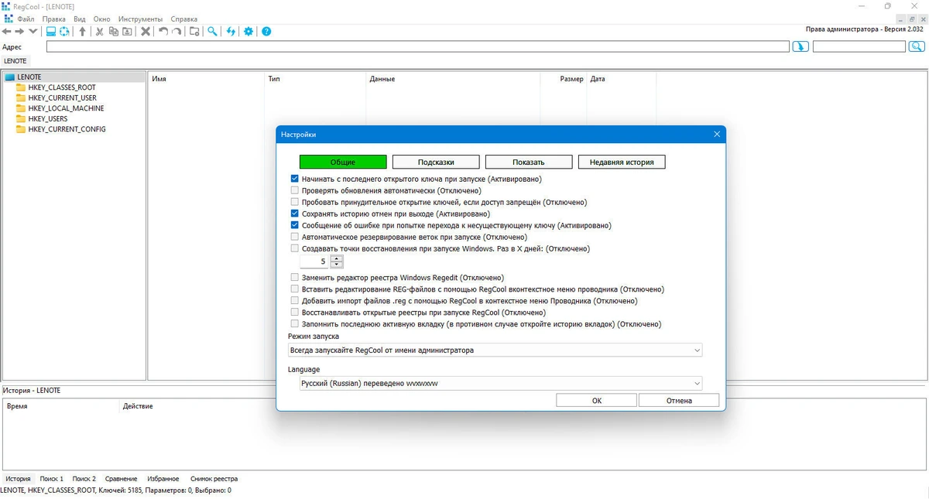This screenshot has height=499, width=929.
Task: Open the launch mode dropdown
Action: (495, 350)
